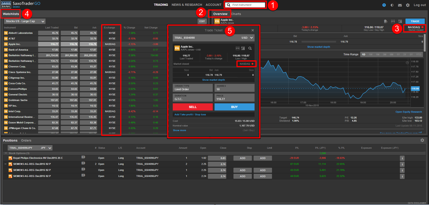
Task: Open the notifications badge icon
Action: 384,5
